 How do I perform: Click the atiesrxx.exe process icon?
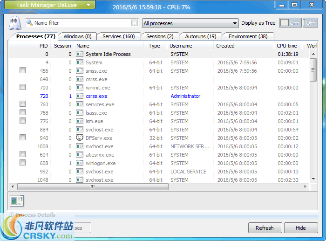(80, 155)
